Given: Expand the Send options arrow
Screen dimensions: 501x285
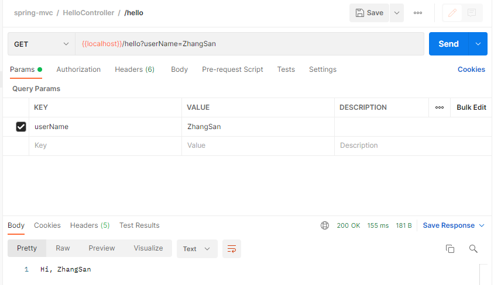Looking at the screenshot, I should [x=478, y=44].
